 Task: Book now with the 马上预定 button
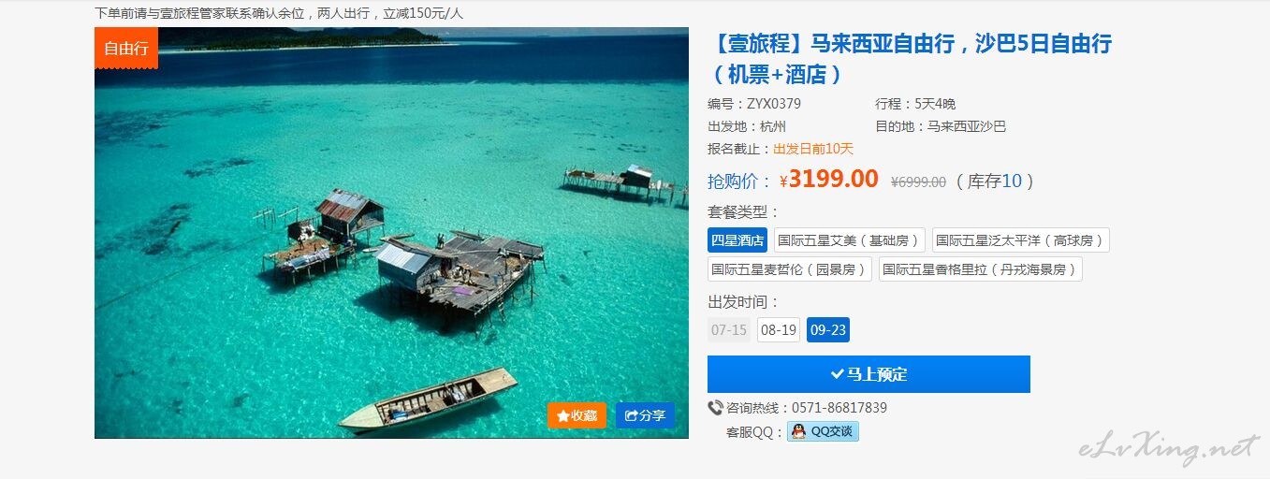pyautogui.click(x=869, y=374)
